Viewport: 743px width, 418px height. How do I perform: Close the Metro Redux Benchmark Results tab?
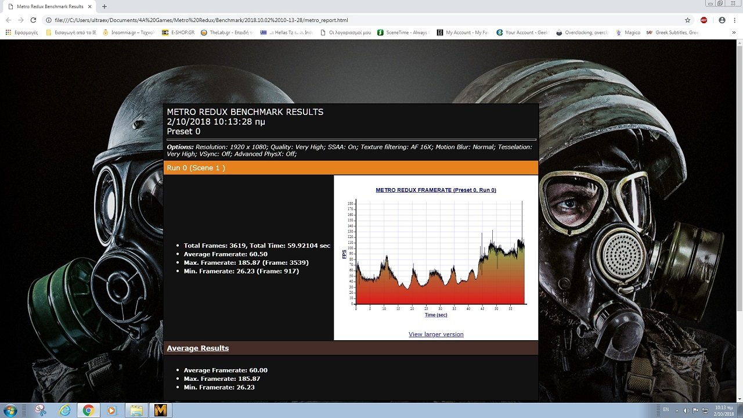point(89,6)
